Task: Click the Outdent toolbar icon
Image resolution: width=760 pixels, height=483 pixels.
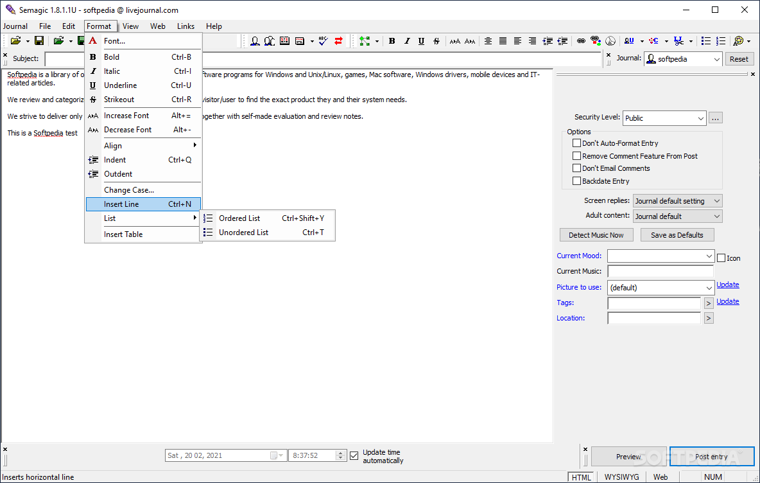Action: click(562, 41)
